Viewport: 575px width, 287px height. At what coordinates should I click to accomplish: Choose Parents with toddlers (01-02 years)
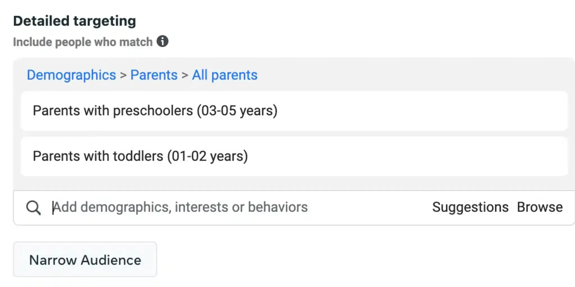pyautogui.click(x=140, y=156)
